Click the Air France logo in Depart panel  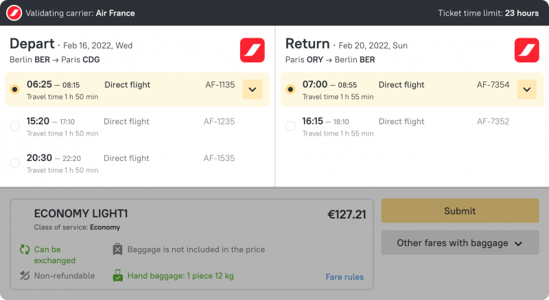click(x=252, y=50)
